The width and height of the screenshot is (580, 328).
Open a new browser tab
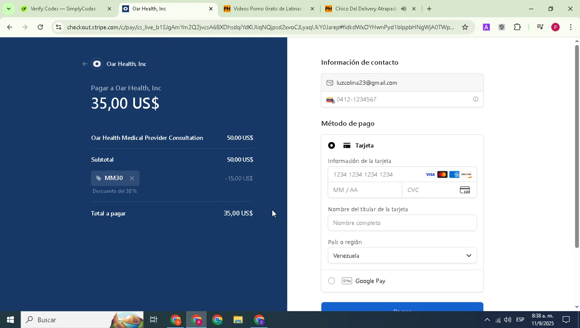click(x=429, y=9)
